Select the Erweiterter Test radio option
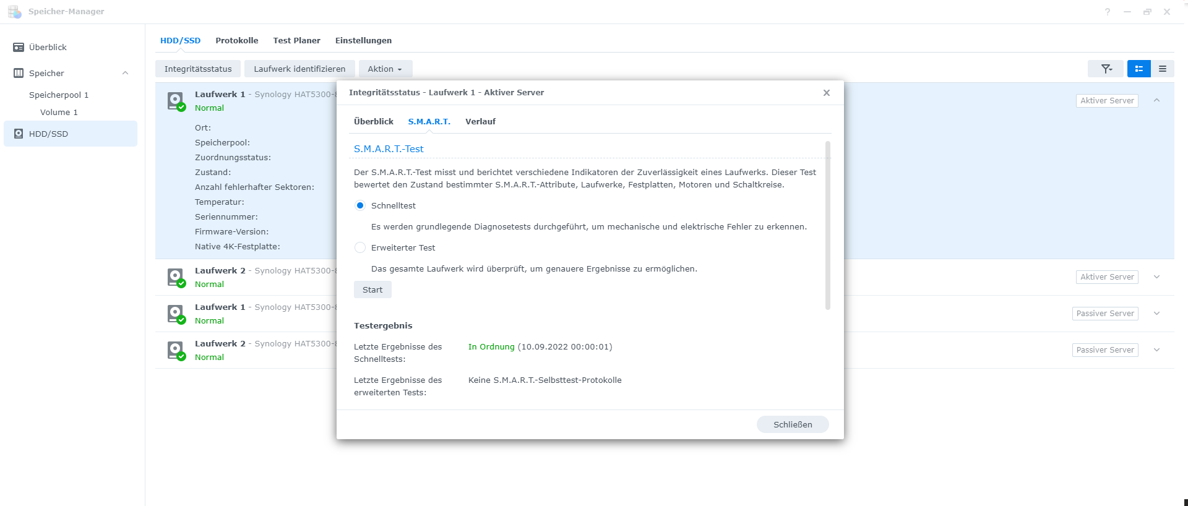 pyautogui.click(x=360, y=247)
